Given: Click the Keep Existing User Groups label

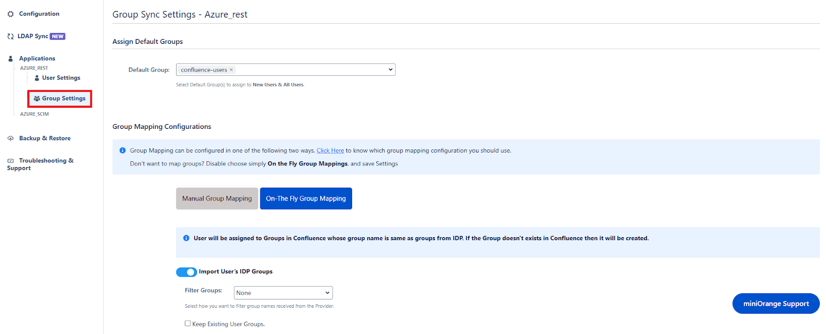Looking at the screenshot, I should pos(228,324).
